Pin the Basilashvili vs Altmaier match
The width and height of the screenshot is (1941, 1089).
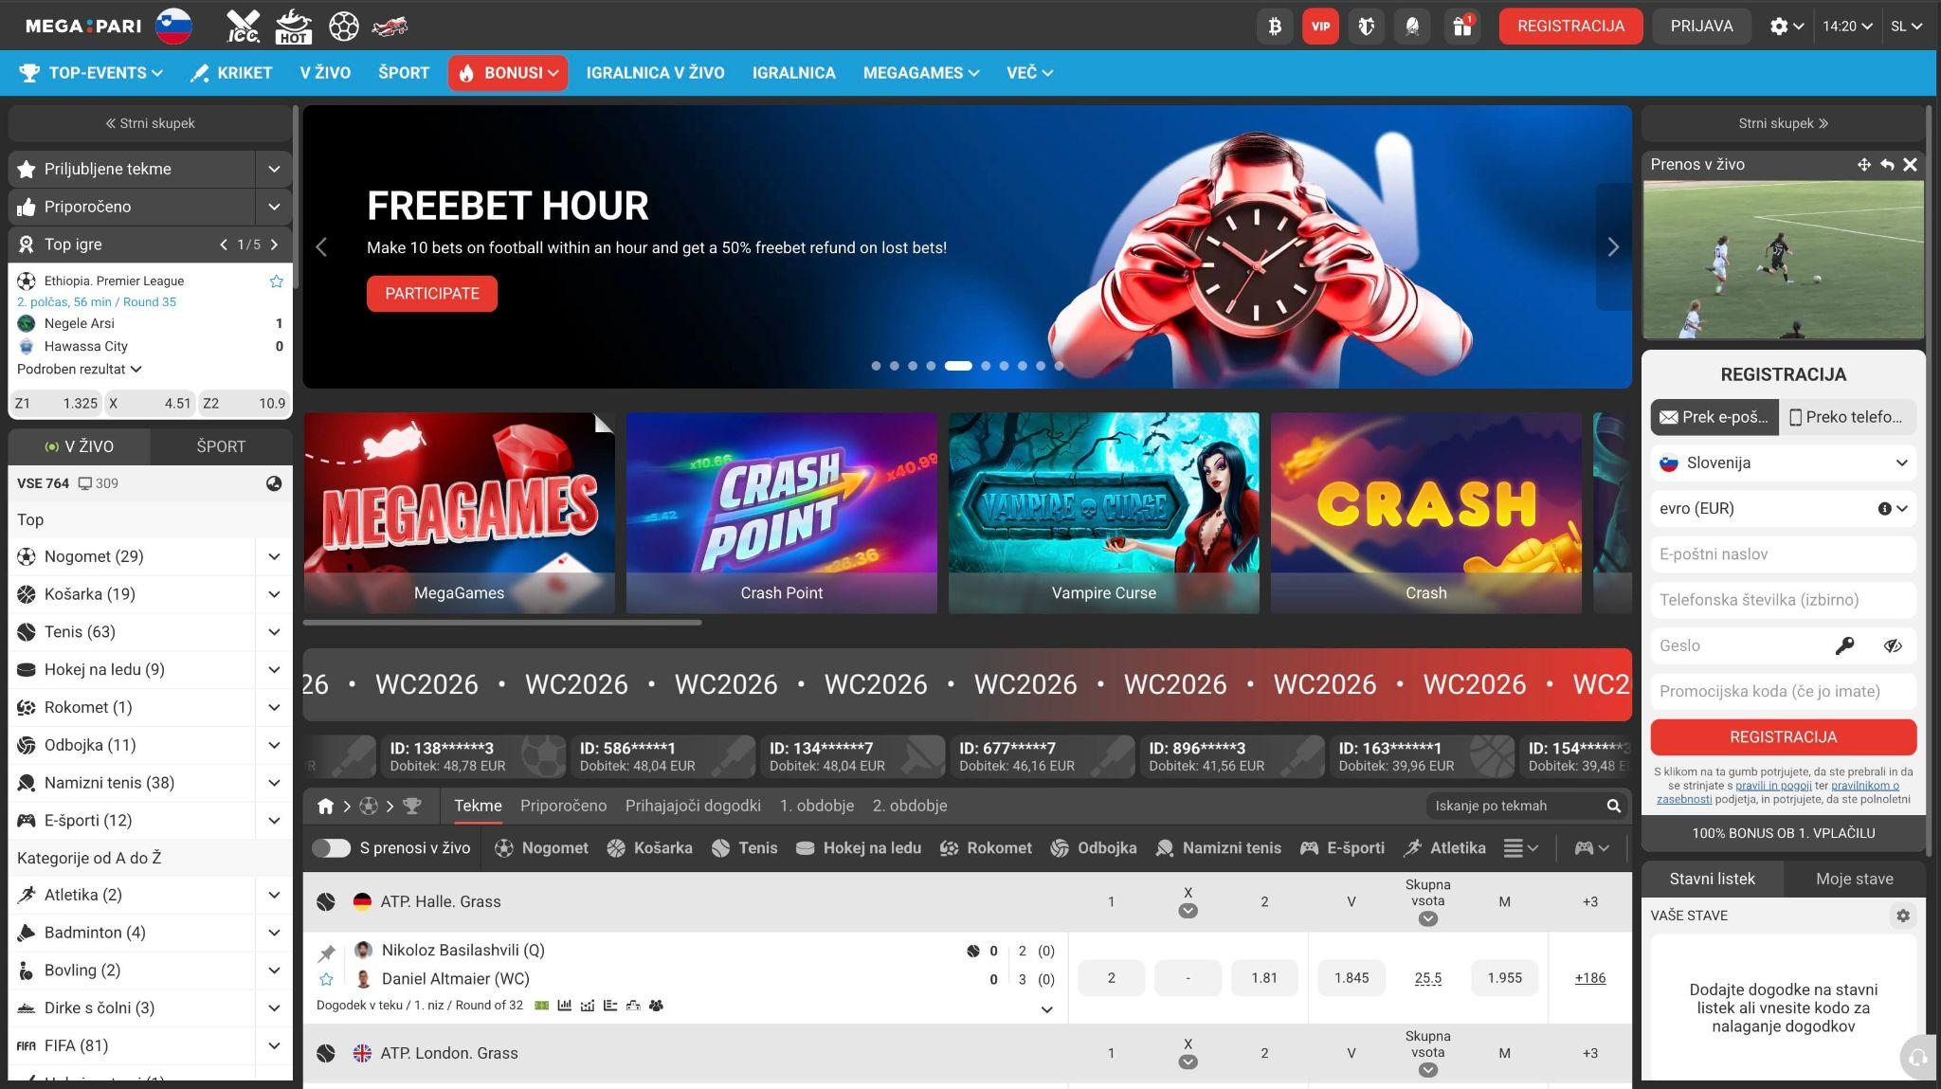tap(327, 952)
